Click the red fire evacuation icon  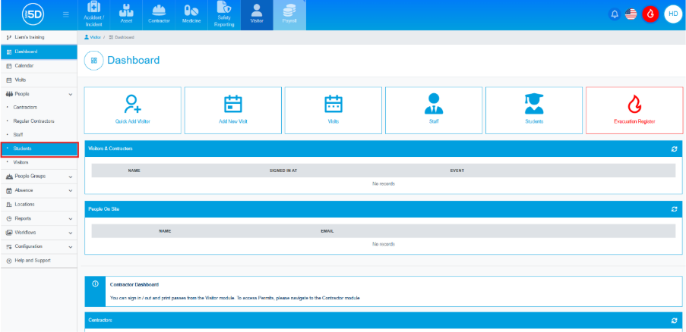point(650,14)
